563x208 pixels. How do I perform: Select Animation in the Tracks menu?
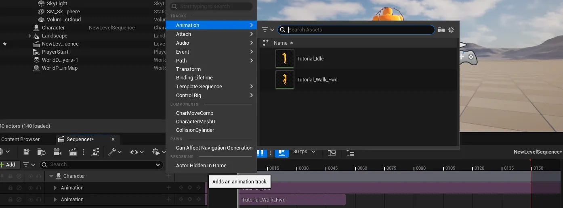point(211,25)
